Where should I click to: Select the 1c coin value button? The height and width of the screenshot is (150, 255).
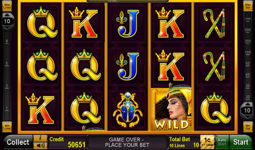(x=207, y=142)
